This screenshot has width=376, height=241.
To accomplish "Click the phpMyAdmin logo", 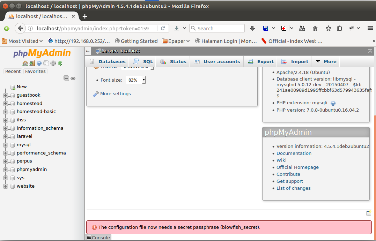I will 42,53.
